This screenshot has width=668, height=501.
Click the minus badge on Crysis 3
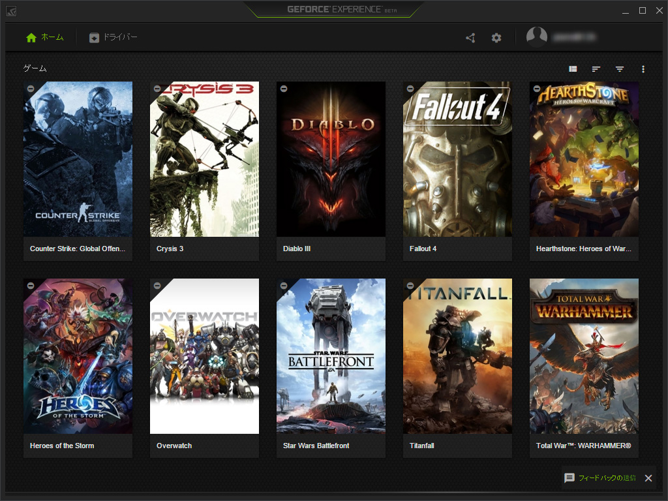click(x=157, y=89)
